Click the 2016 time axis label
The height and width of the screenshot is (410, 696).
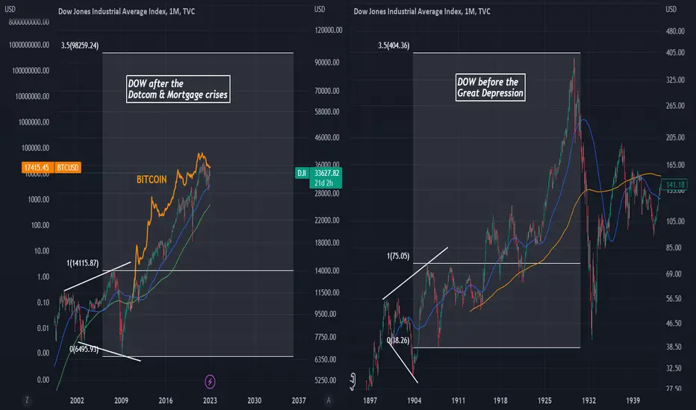166,400
